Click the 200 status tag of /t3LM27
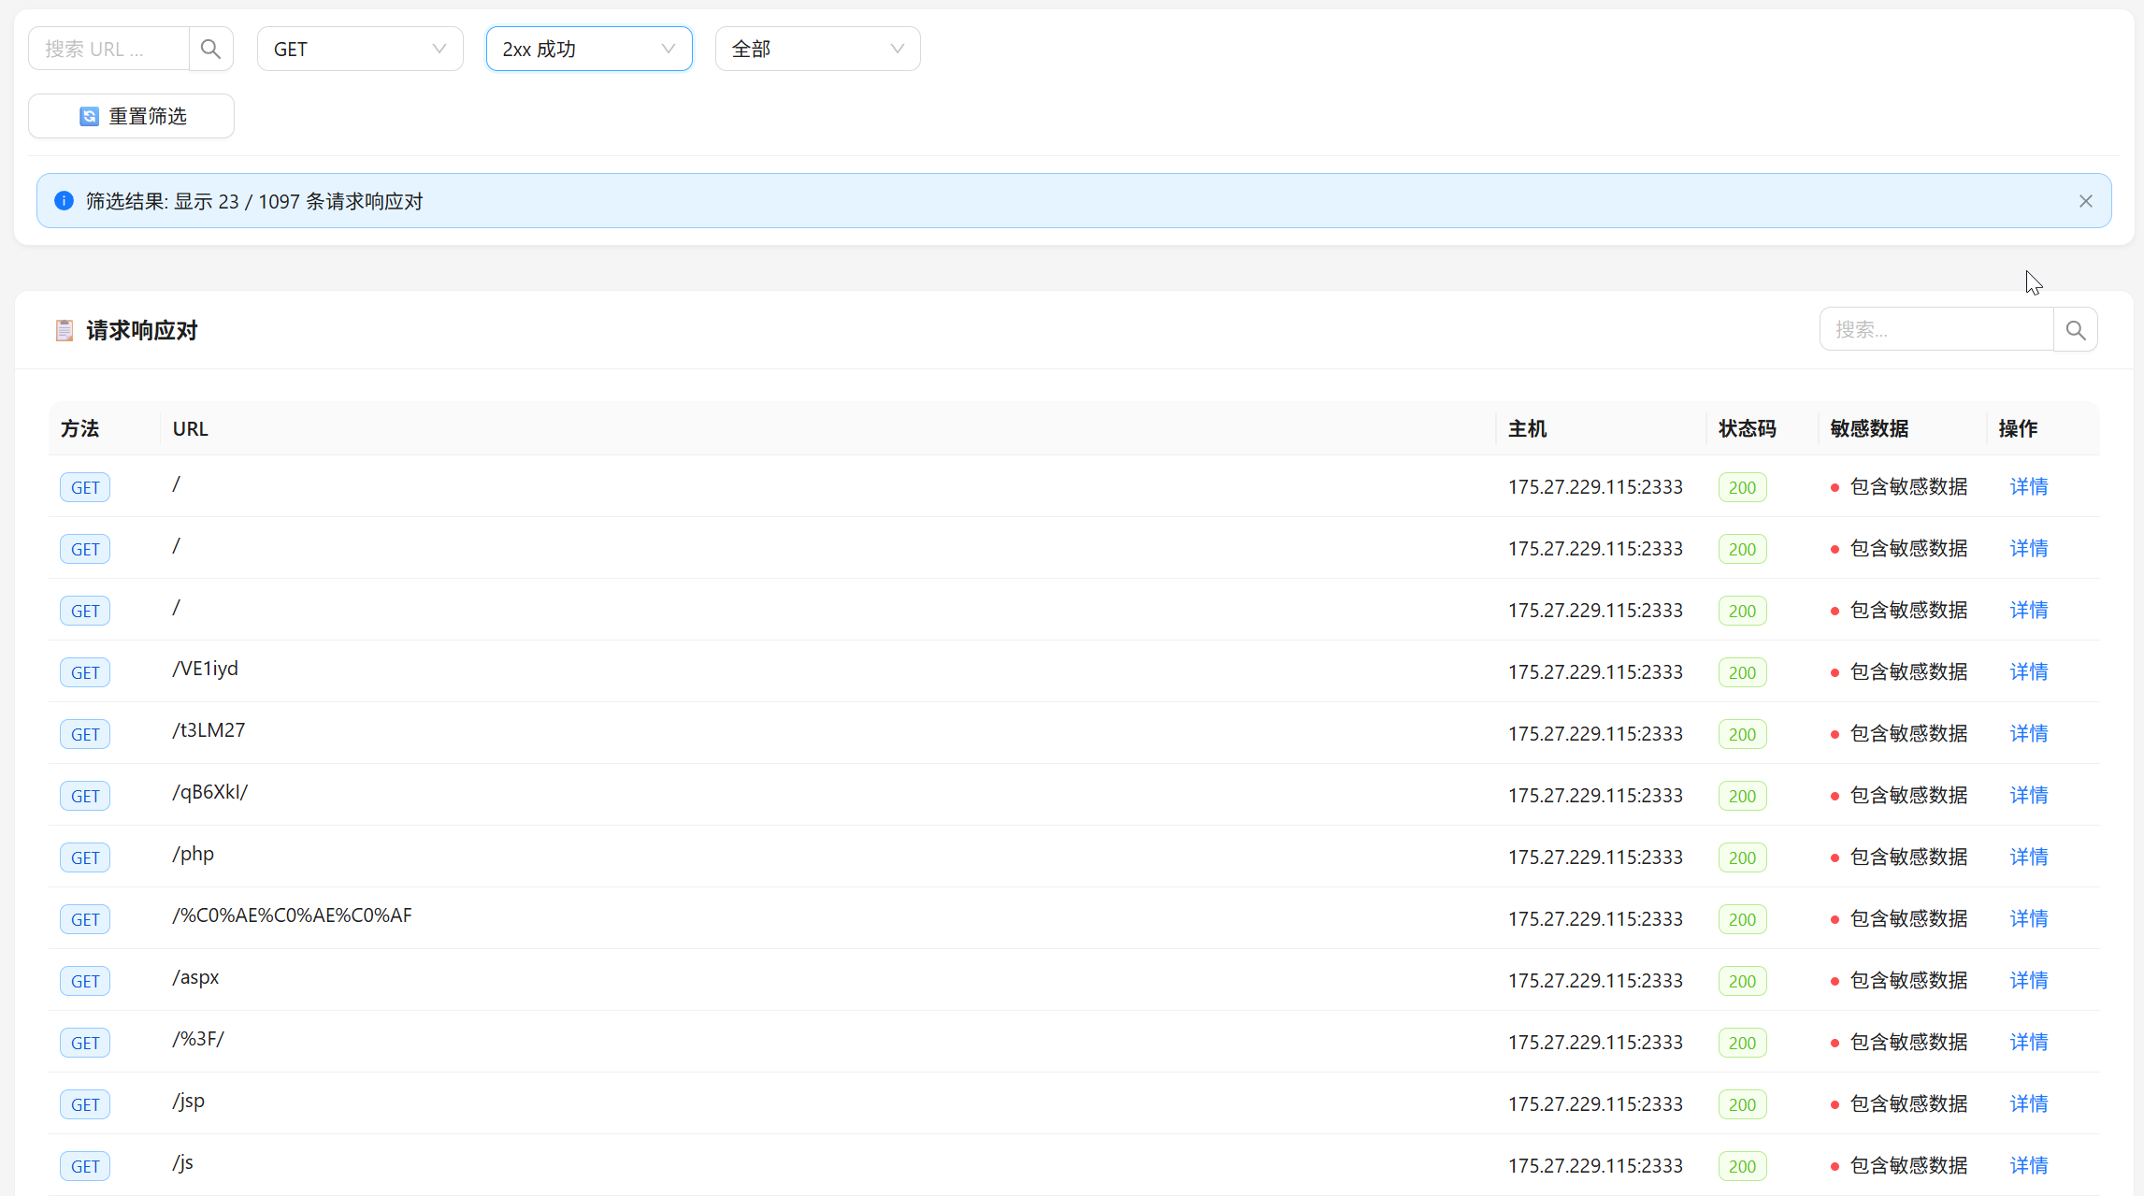 (x=1741, y=734)
